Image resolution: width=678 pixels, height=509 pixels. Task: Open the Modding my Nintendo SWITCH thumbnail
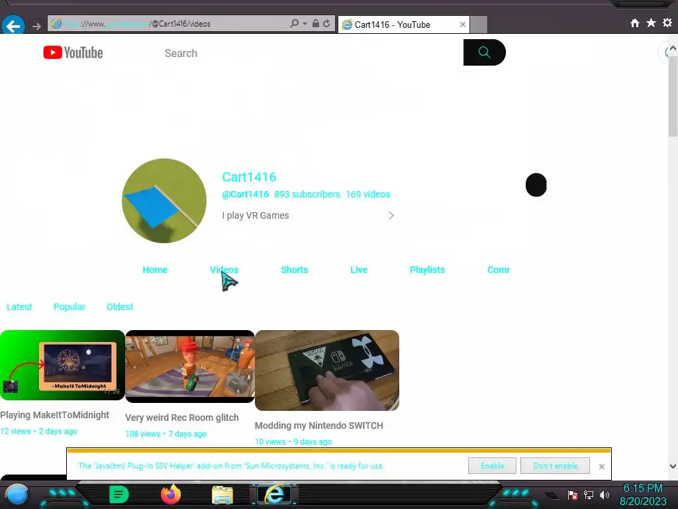click(327, 370)
